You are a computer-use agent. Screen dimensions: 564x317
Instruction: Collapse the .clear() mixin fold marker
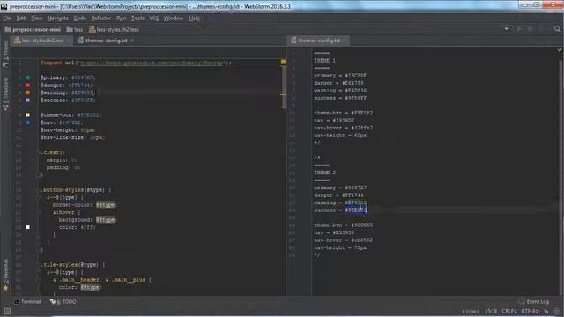38,152
